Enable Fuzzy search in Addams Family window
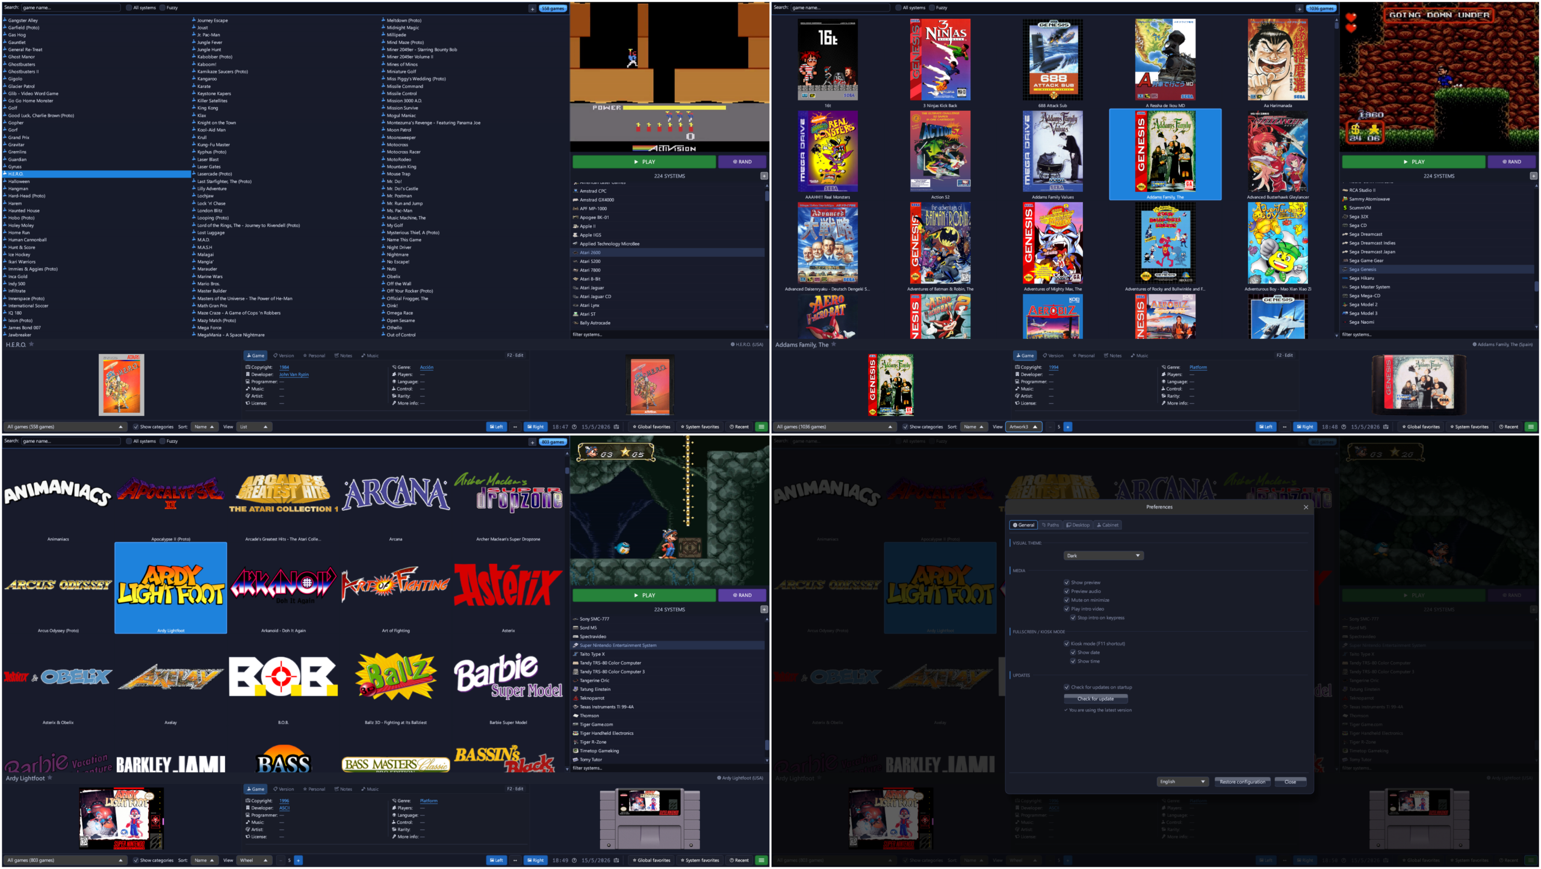This screenshot has height=869, width=1541. coord(932,8)
